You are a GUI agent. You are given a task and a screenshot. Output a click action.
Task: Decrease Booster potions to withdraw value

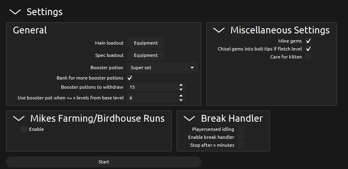tap(181, 89)
